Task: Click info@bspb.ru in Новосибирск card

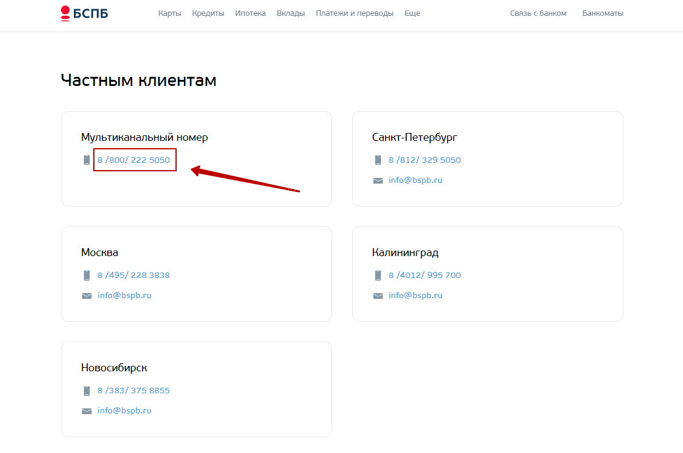Action: pyautogui.click(x=124, y=410)
